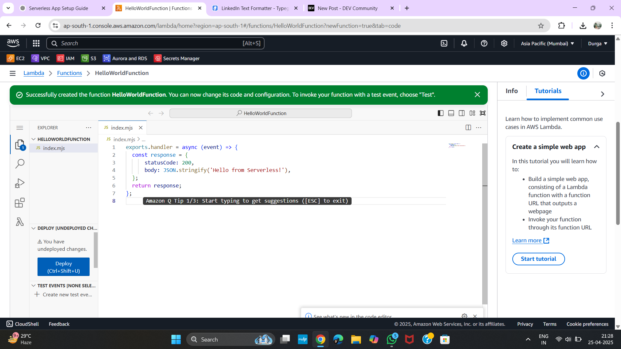The height and width of the screenshot is (349, 621).
Task: Open CloudShell from the top bar icon
Action: click(444, 43)
